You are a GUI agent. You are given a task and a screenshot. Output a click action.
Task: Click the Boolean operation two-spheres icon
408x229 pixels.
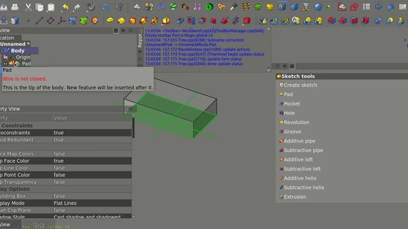[x=378, y=20]
